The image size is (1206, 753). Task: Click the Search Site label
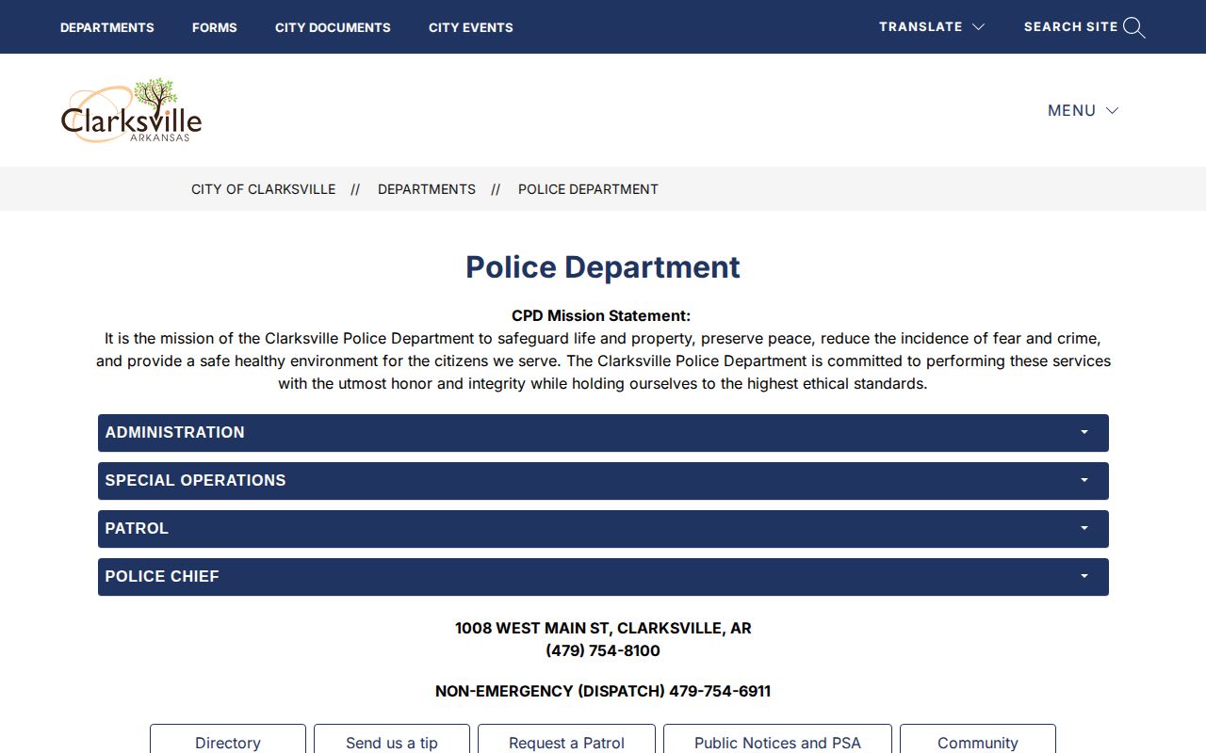click(x=1070, y=27)
